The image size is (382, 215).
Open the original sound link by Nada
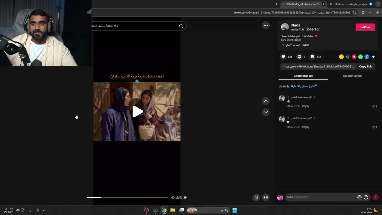point(297,45)
